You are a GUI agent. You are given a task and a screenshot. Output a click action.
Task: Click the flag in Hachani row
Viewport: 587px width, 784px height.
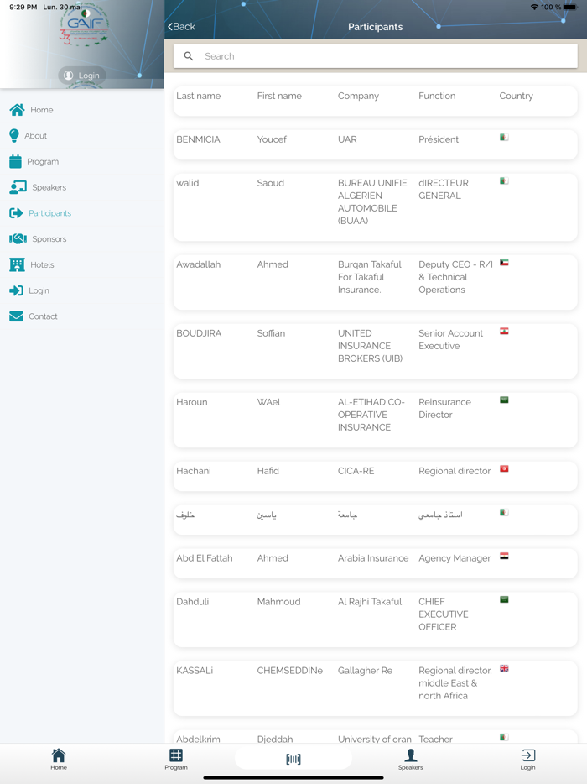(x=504, y=468)
